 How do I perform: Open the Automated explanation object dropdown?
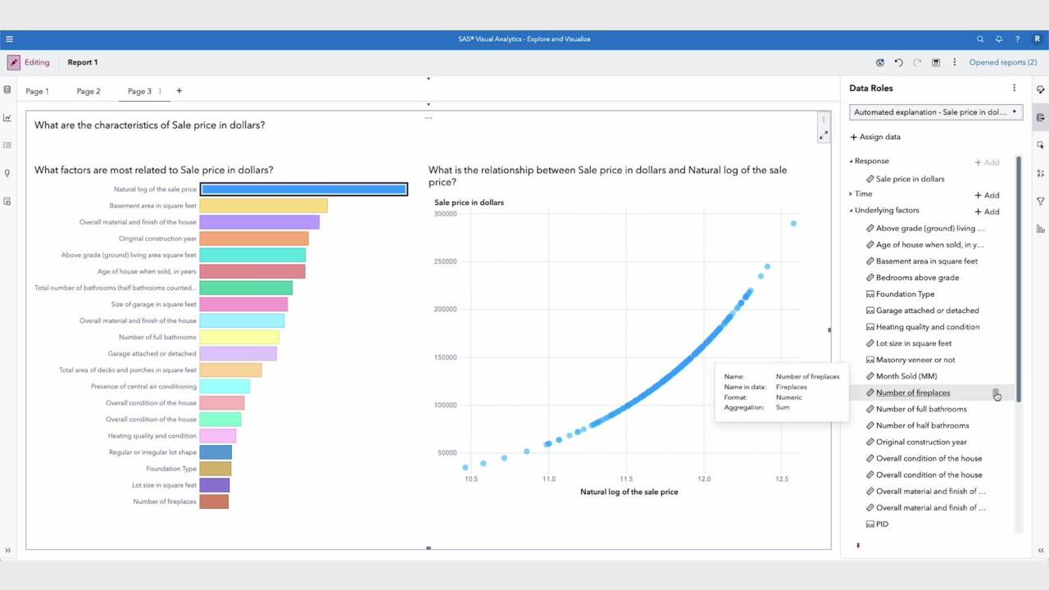935,112
